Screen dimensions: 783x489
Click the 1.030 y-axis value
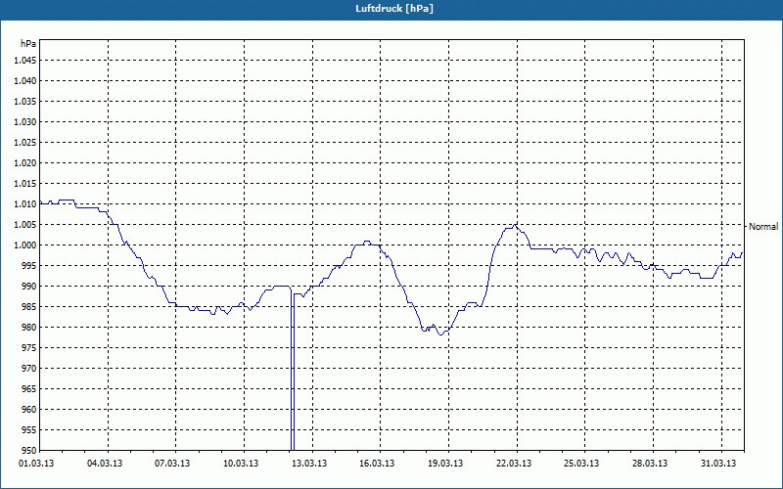pos(24,121)
